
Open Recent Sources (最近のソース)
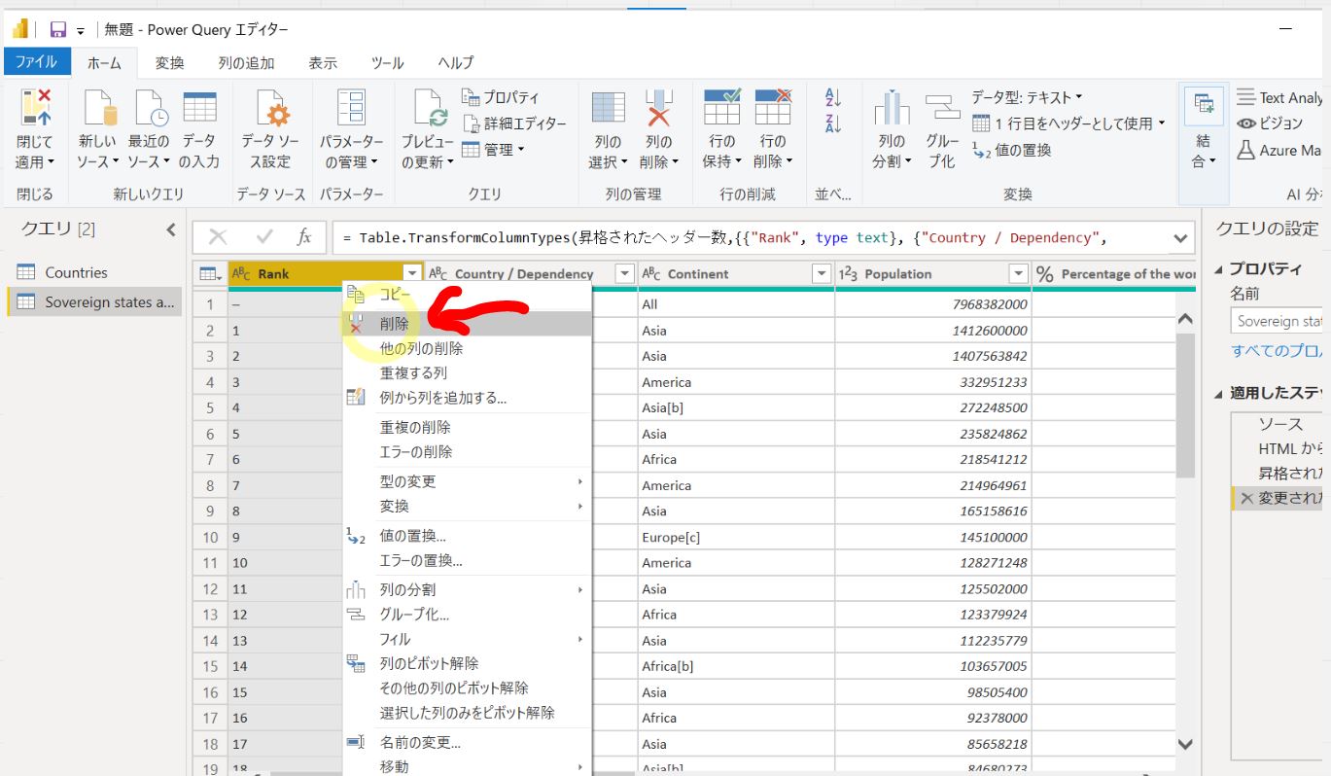pos(149,130)
